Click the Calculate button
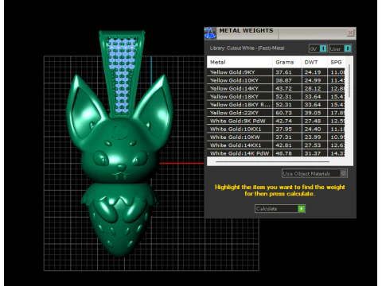 tap(280, 209)
